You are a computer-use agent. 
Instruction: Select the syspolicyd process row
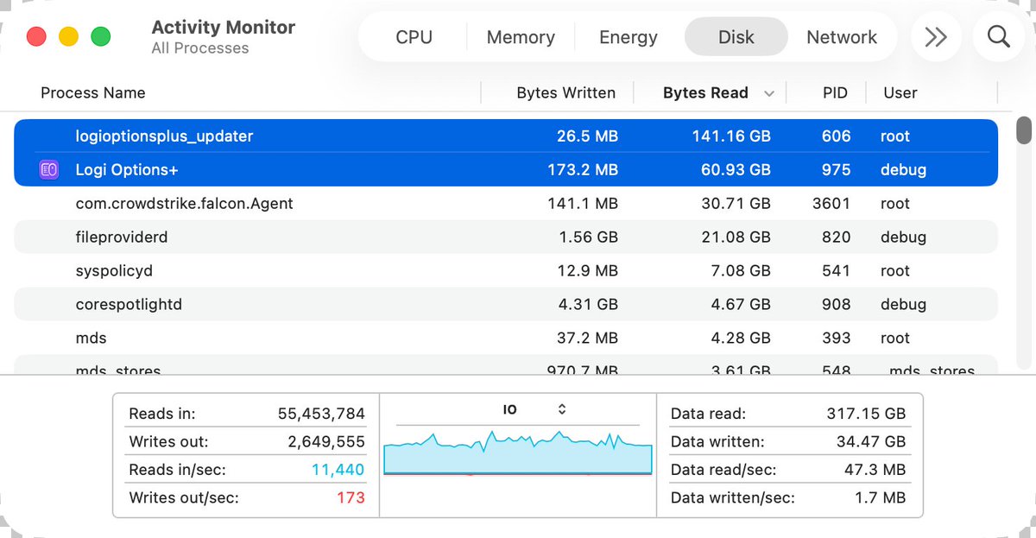pyautogui.click(x=506, y=270)
